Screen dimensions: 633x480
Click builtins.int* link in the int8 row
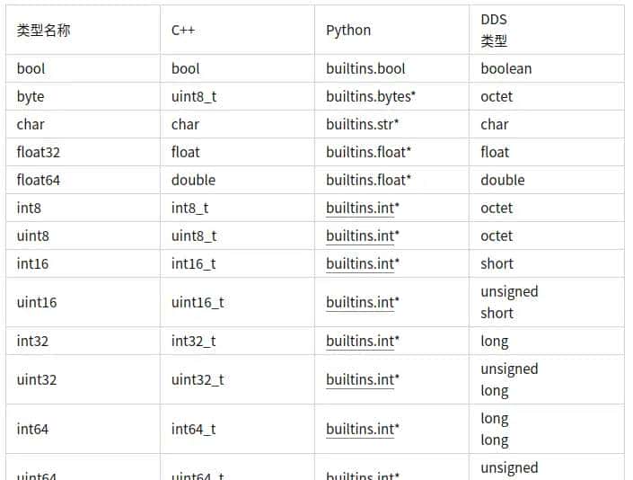tap(362, 209)
